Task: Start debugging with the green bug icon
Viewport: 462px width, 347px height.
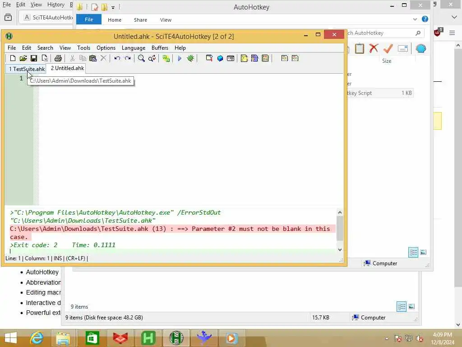Action: 190,58
